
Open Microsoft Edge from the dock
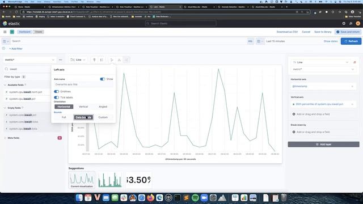click(159, 198)
